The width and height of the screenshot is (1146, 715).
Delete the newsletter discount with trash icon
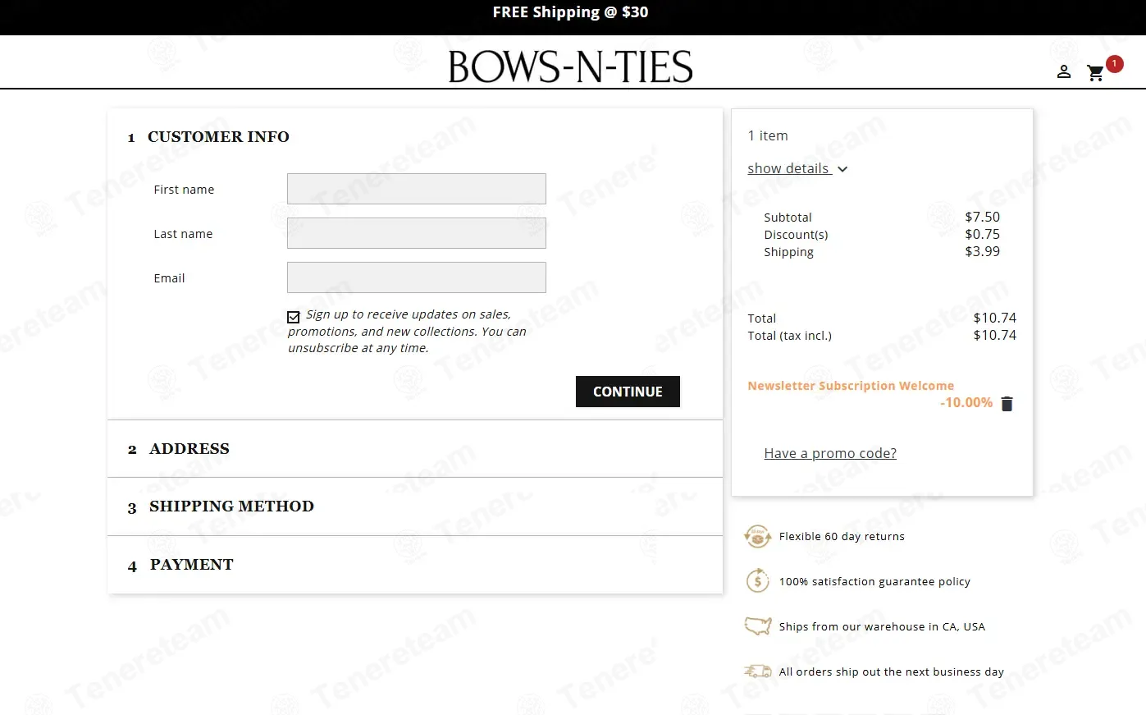pyautogui.click(x=1007, y=403)
